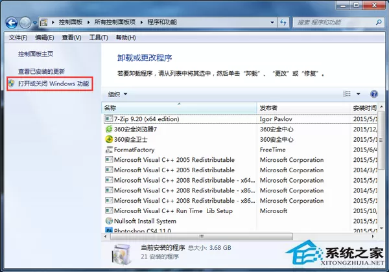Viewport: 389px width, 272px height.
Task: Expand the 组织 dropdown menu
Action: point(117,94)
